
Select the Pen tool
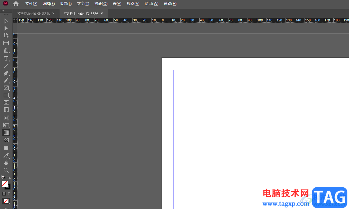(x=6, y=73)
